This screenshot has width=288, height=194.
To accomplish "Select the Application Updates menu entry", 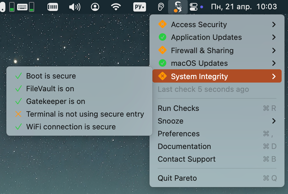I will (x=206, y=37).
